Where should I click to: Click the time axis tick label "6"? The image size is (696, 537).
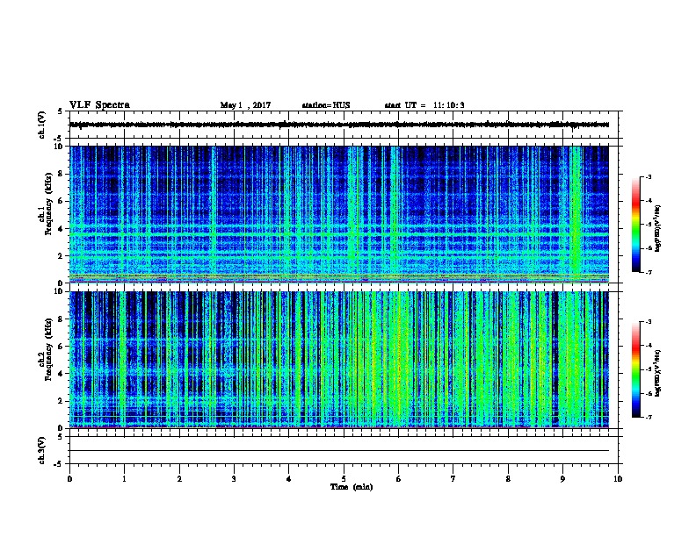399,479
